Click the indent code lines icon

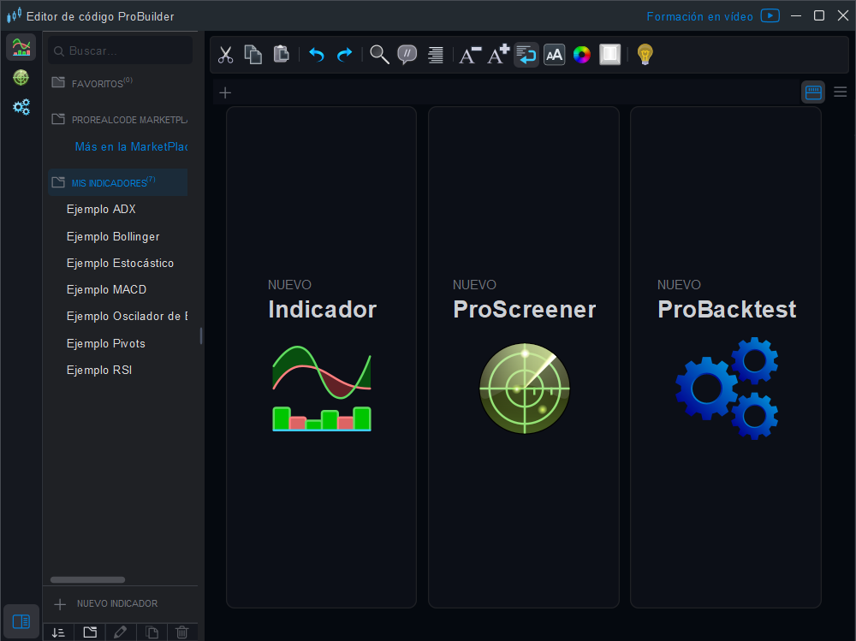436,55
